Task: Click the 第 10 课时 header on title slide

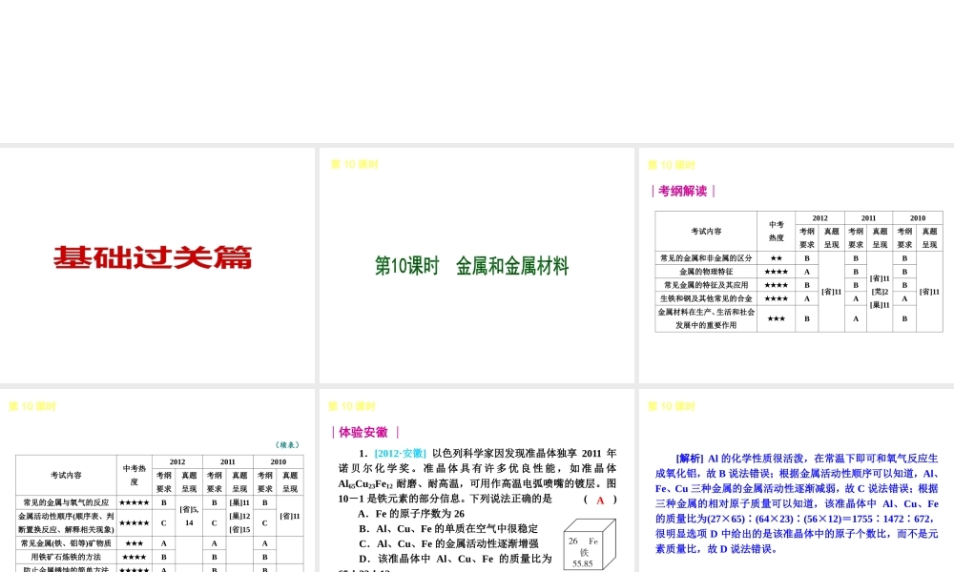Action: pos(354,164)
